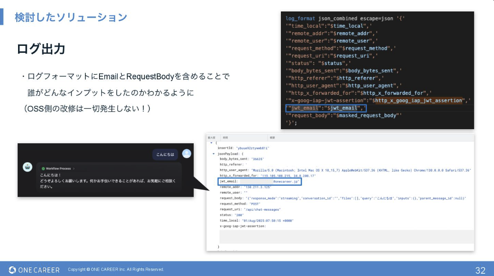This screenshot has height=276, width=494.
Task: Click the chatbot robot avatar icon
Action: pyautogui.click(x=28, y=167)
